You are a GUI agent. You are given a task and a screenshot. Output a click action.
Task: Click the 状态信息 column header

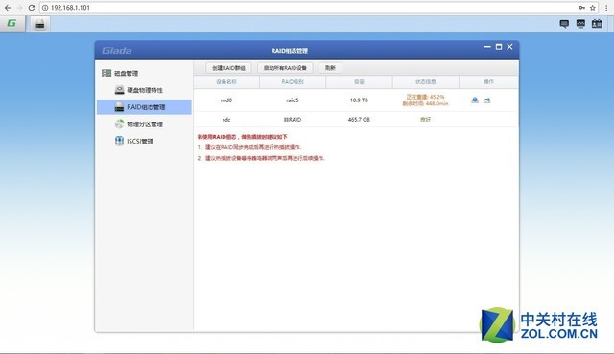(426, 82)
